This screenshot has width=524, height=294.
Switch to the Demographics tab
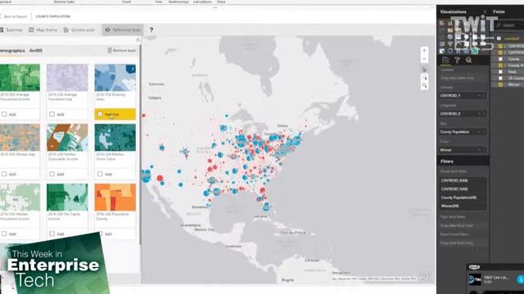pyautogui.click(x=12, y=51)
